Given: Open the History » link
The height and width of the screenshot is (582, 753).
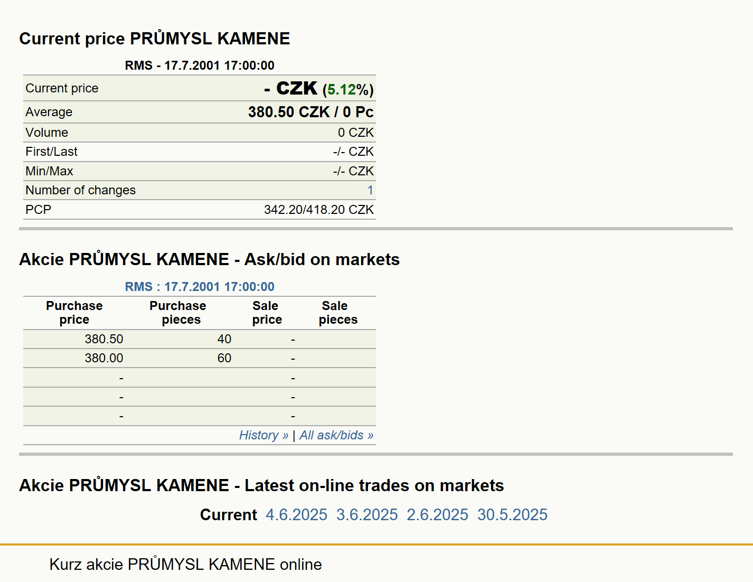Looking at the screenshot, I should click(x=263, y=435).
